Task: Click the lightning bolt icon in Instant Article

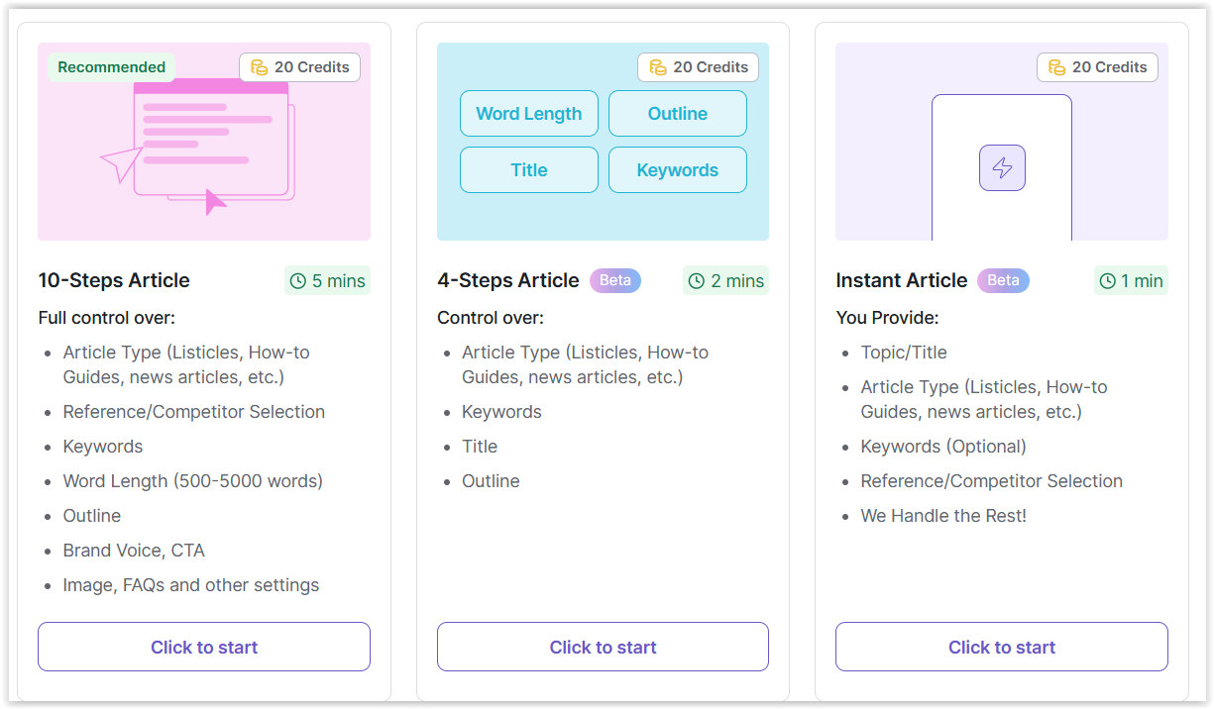Action: tap(1002, 167)
